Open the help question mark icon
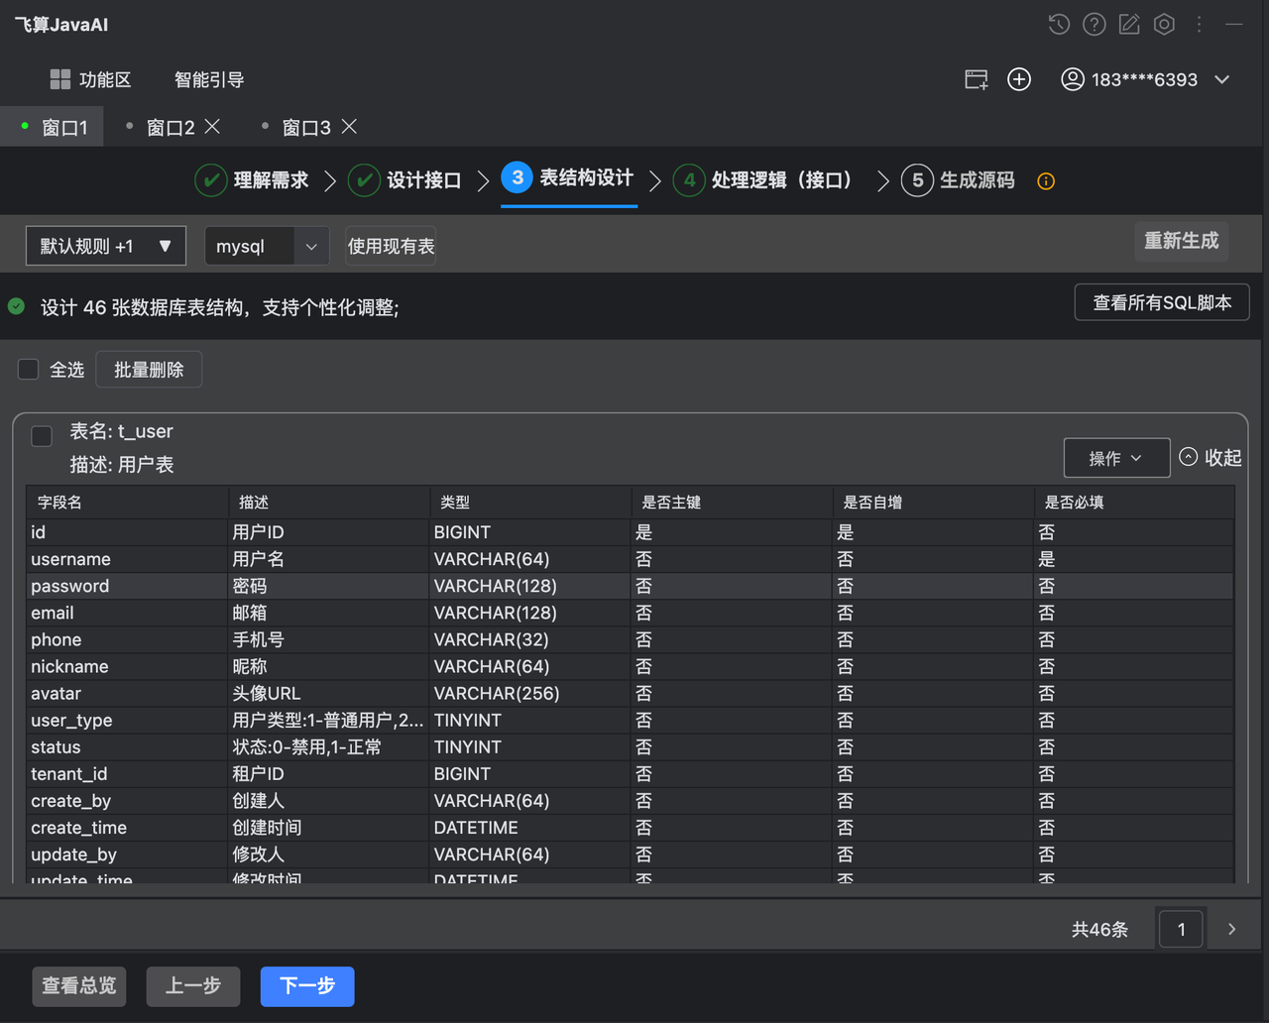 click(1095, 25)
